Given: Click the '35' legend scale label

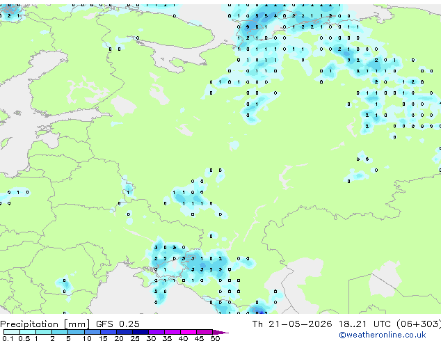Looking at the screenshot, I should tap(167, 338).
